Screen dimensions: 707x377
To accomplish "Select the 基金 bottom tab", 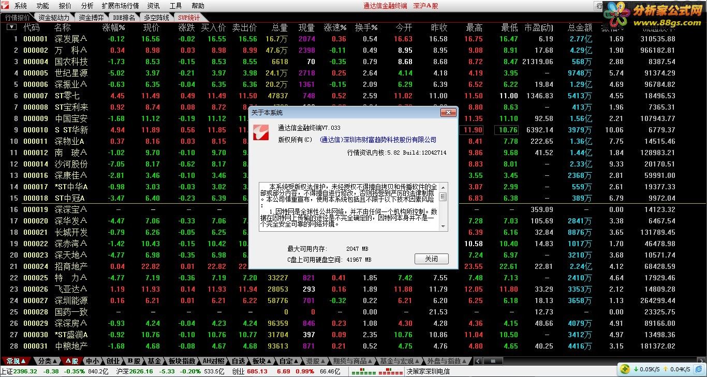I will point(154,361).
